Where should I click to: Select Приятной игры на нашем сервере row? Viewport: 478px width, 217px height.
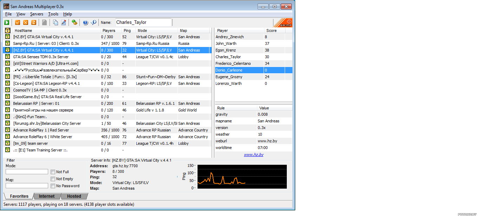tap(106, 110)
